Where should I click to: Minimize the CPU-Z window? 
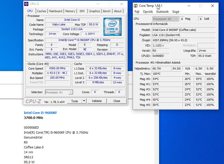coord(98,4)
